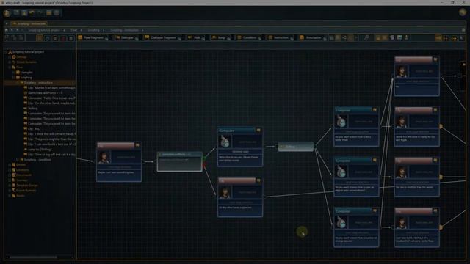The width and height of the screenshot is (470, 264).
Task: Select the Scripting - instruction tree item
Action: tap(38, 83)
